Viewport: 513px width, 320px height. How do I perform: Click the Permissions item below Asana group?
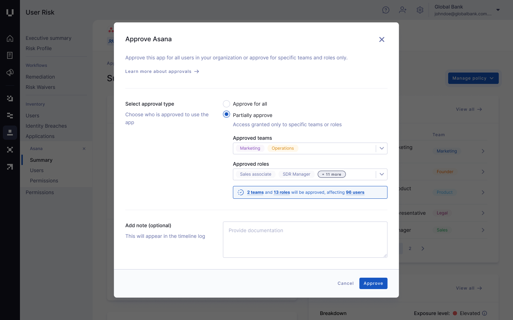pyautogui.click(x=40, y=192)
